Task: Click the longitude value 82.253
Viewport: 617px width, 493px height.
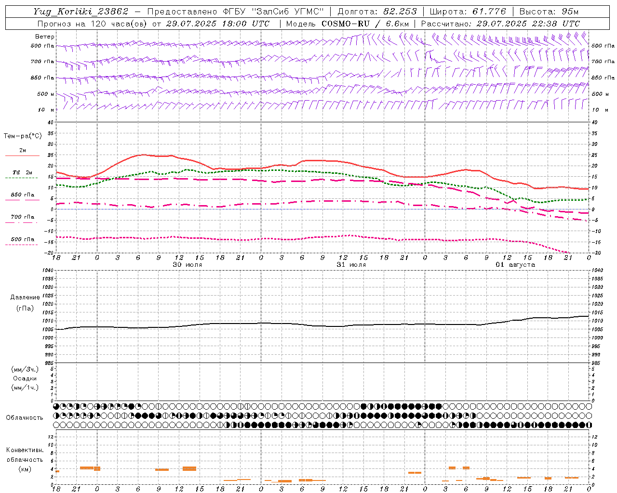Action: click(x=400, y=12)
